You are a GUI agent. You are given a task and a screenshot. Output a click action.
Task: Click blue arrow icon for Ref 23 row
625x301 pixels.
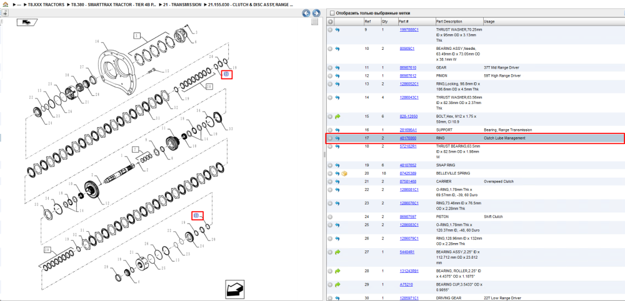(337, 203)
